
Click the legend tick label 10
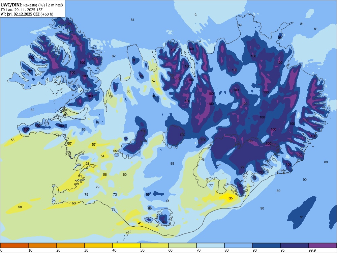tap(30, 250)
